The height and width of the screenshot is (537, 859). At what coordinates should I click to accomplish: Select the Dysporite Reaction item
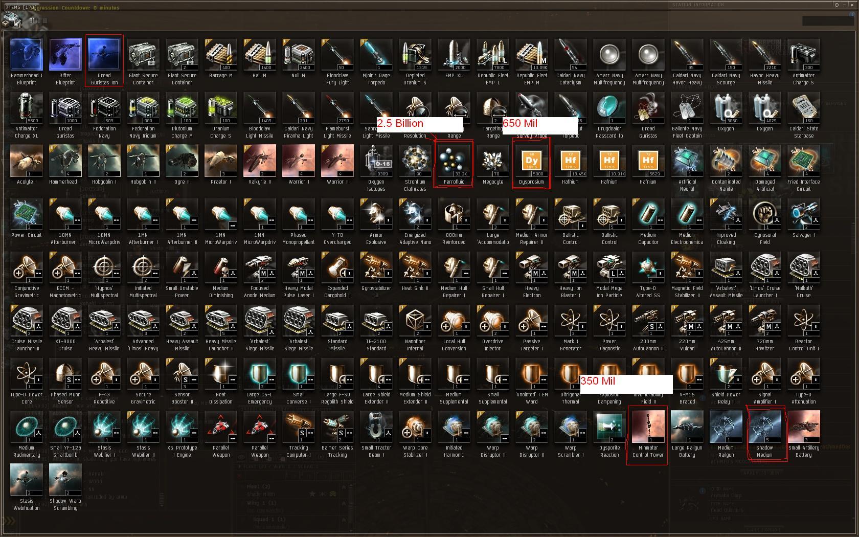[609, 434]
